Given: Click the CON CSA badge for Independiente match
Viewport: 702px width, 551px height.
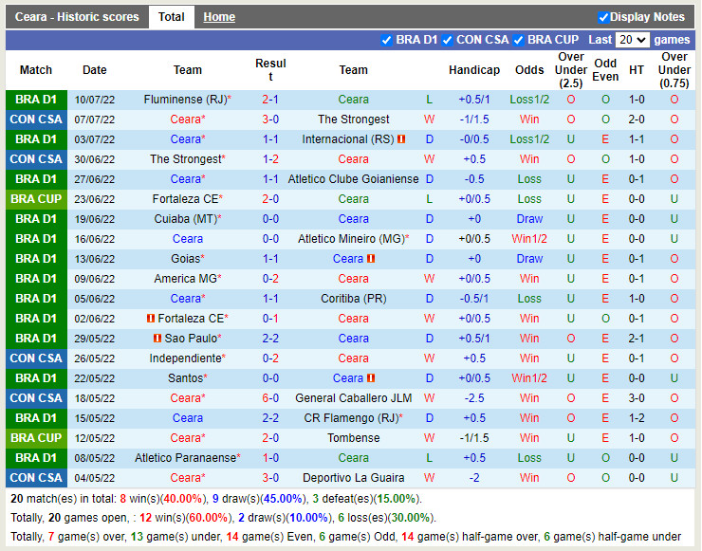Looking at the screenshot, I should coord(36,358).
